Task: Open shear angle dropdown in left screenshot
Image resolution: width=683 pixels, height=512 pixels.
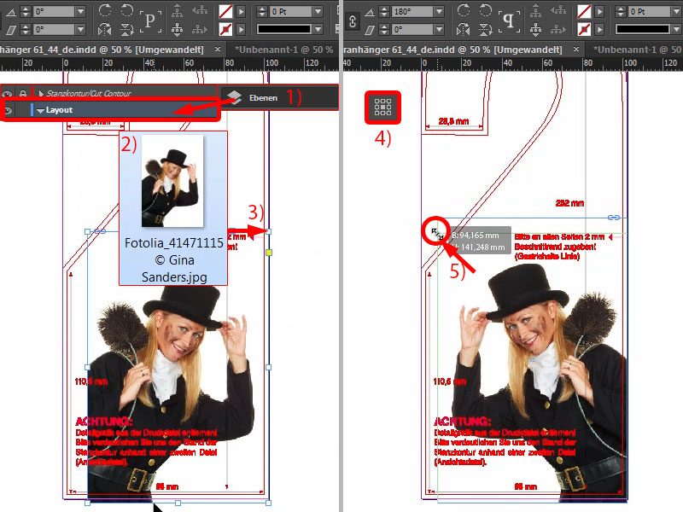Action: tap(80, 29)
